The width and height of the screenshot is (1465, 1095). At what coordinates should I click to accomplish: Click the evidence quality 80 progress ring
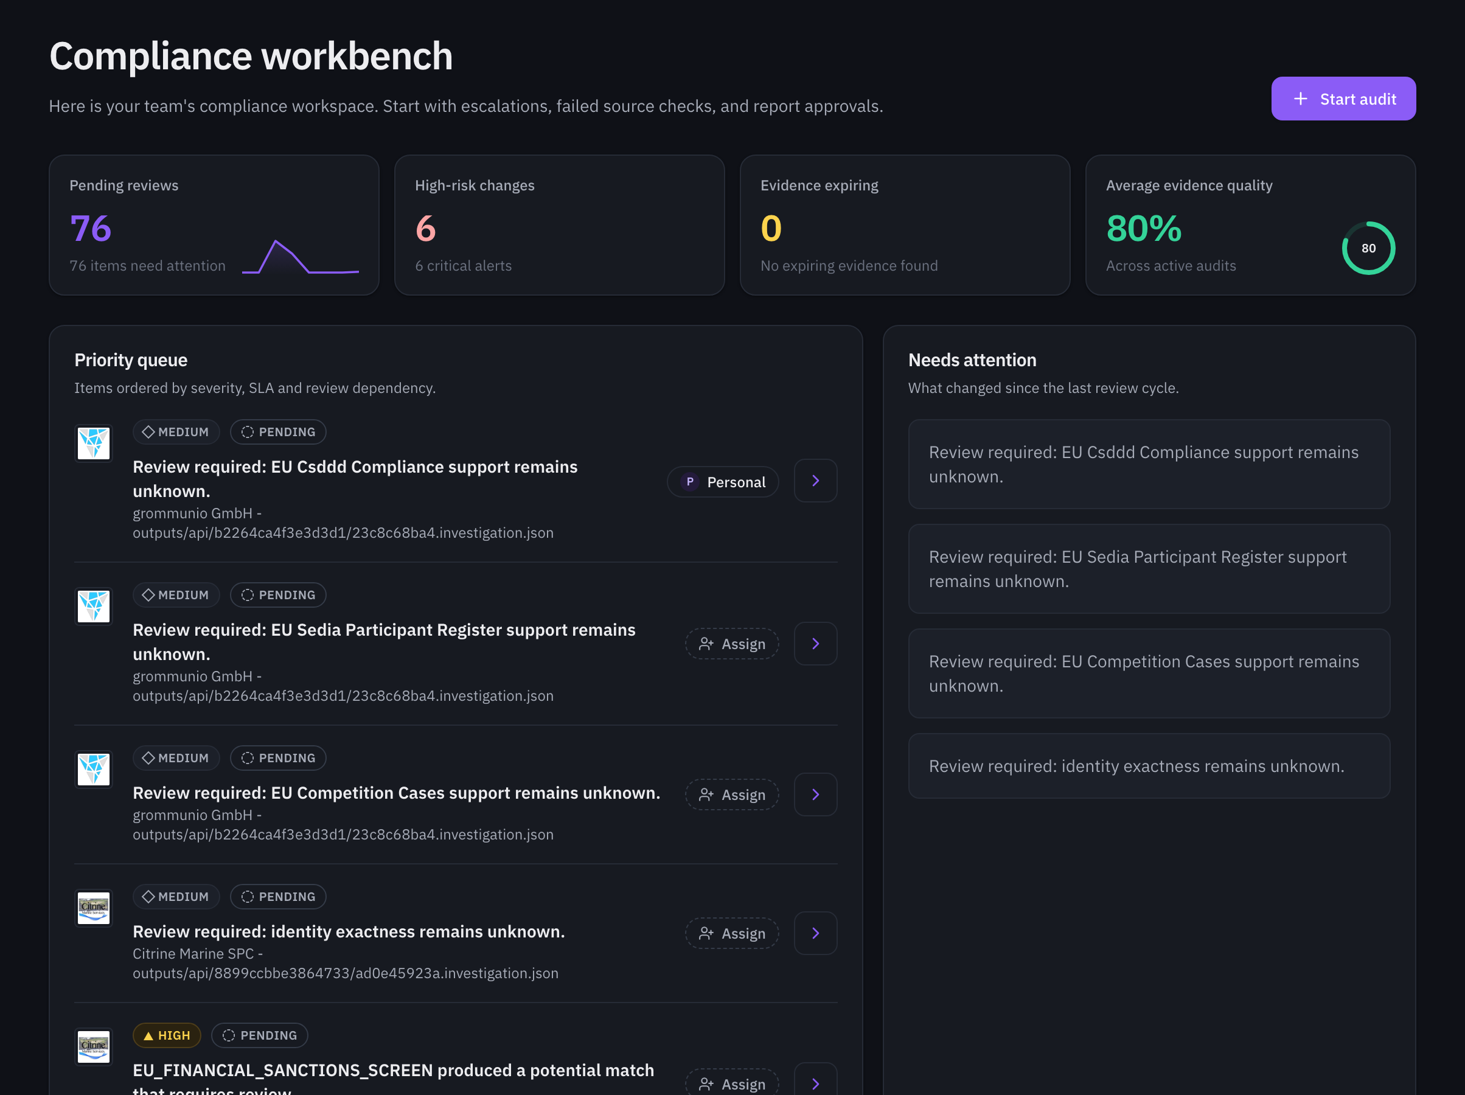pyautogui.click(x=1368, y=248)
